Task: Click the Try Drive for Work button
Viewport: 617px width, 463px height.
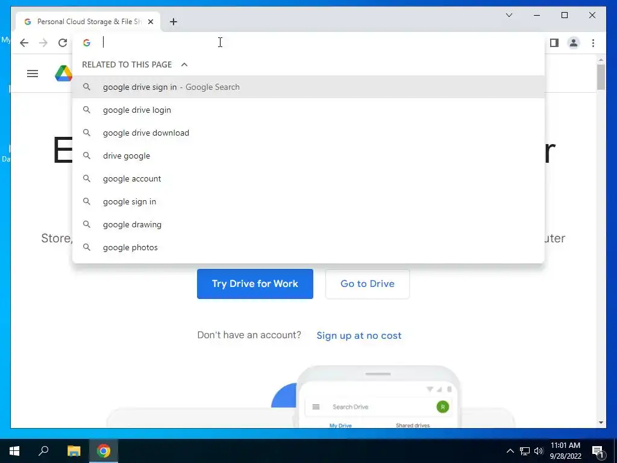Action: (x=255, y=284)
